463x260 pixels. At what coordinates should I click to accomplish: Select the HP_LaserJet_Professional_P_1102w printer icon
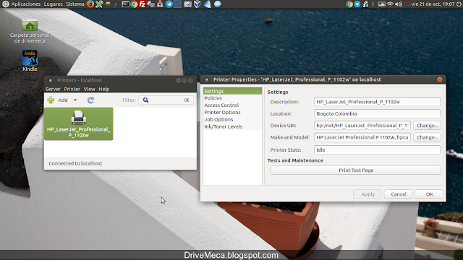coord(79,123)
